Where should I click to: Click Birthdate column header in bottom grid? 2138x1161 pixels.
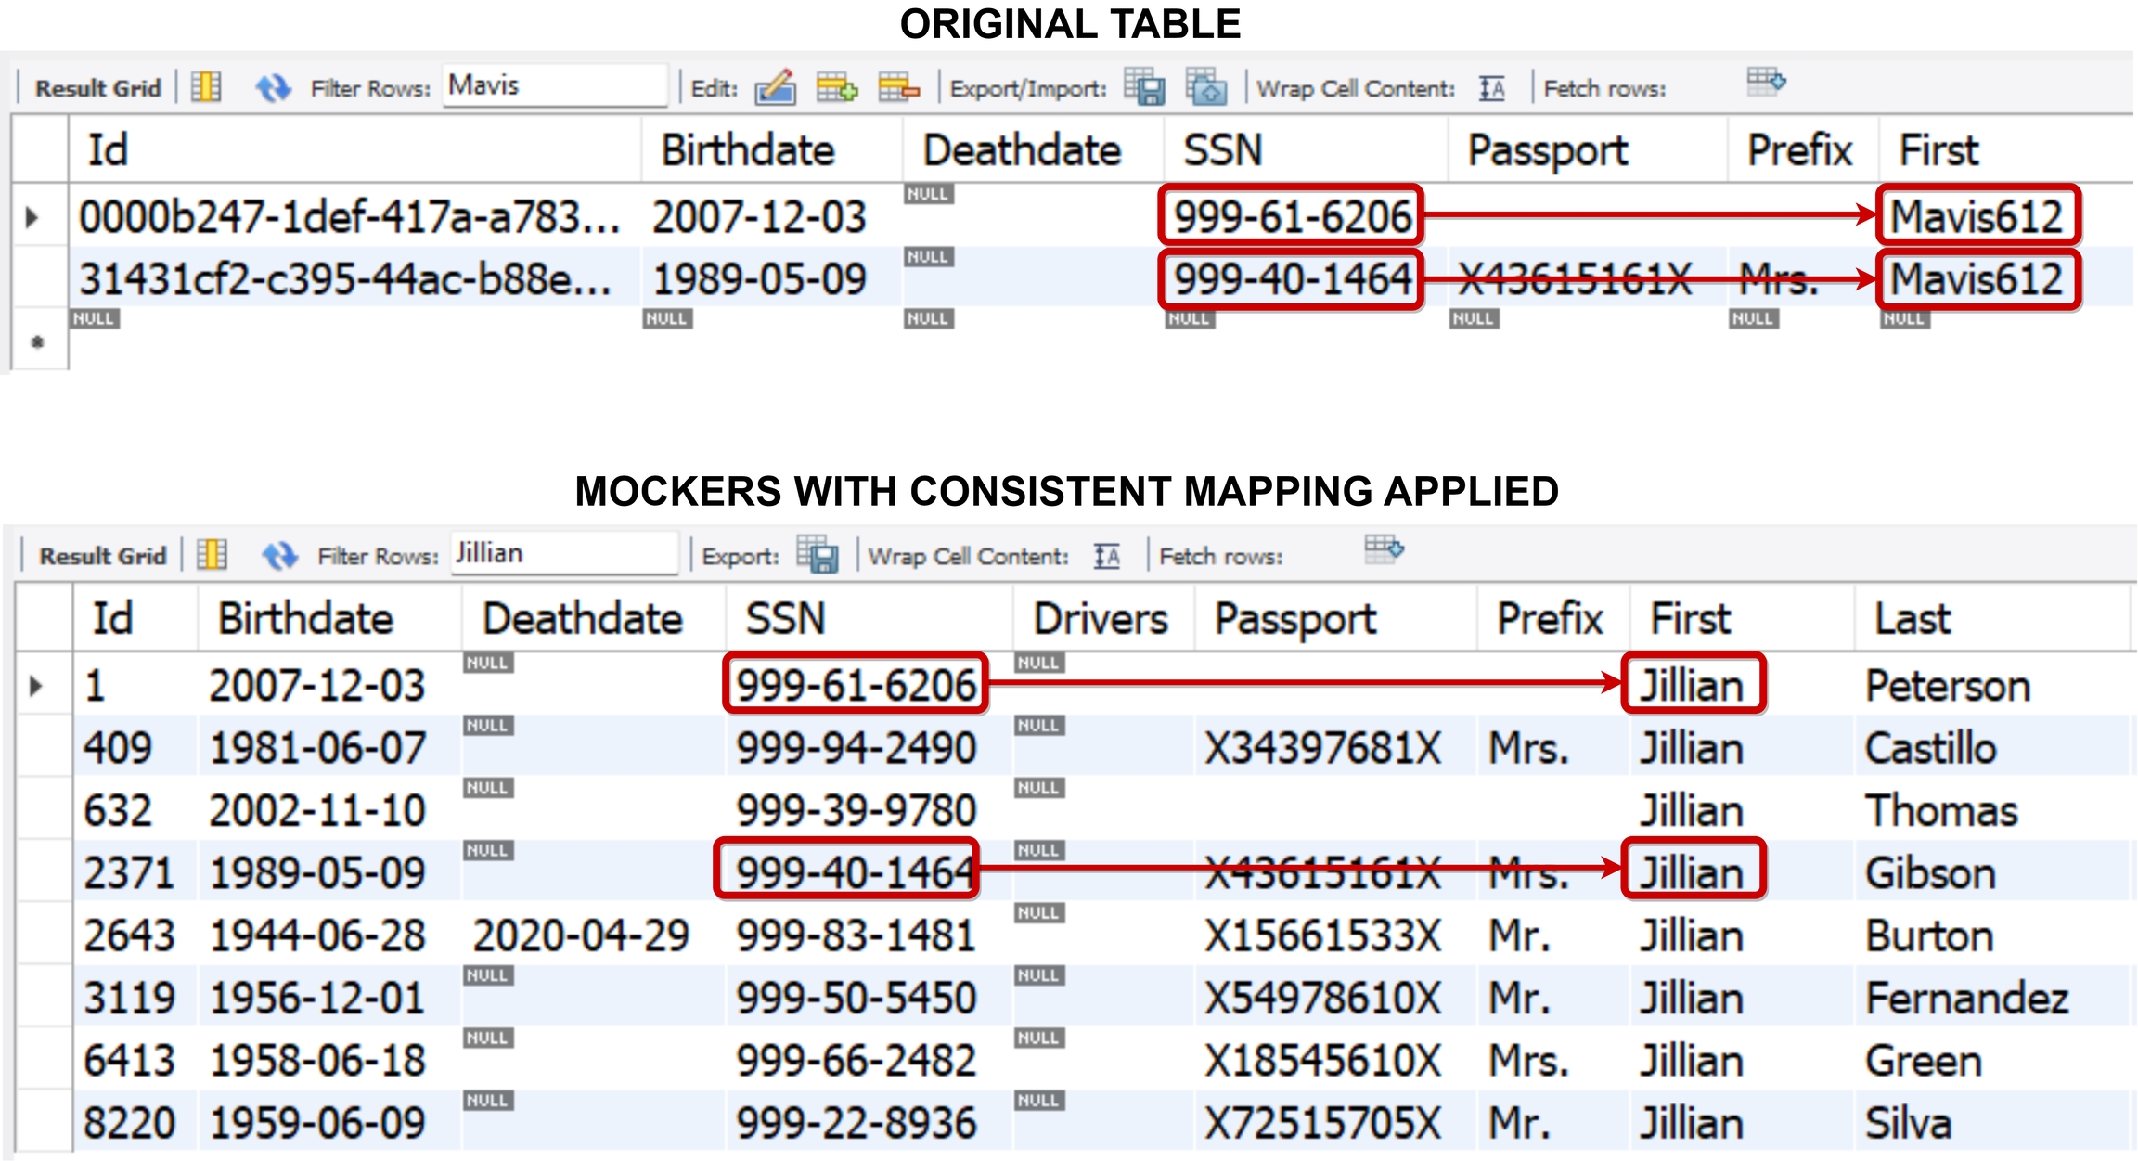point(305,619)
